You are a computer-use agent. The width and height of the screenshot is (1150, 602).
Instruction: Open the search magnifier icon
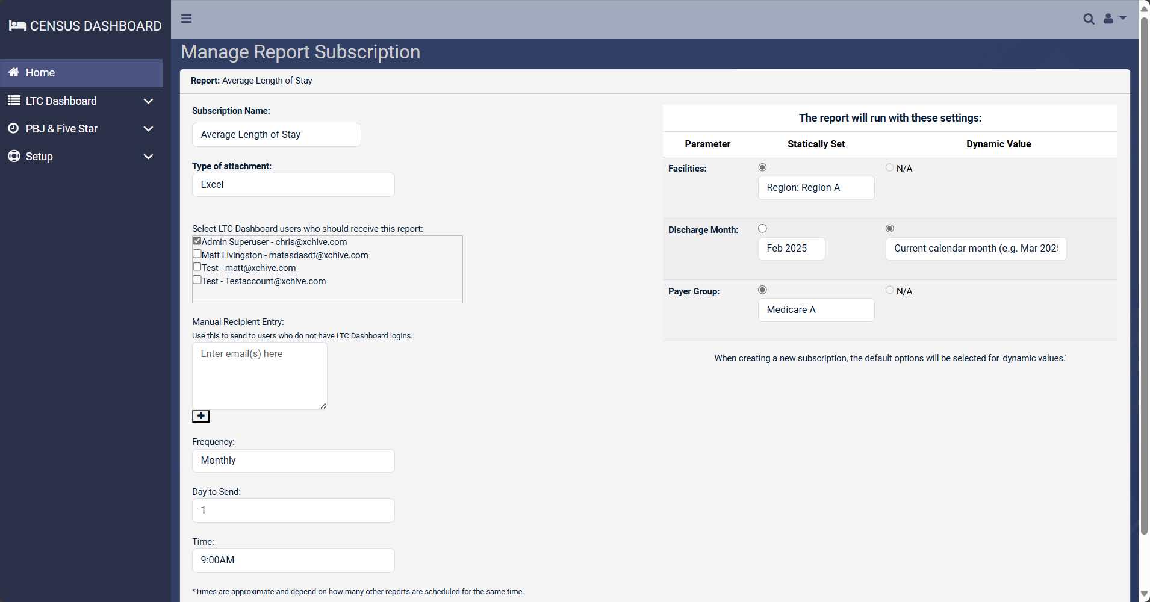1089,19
